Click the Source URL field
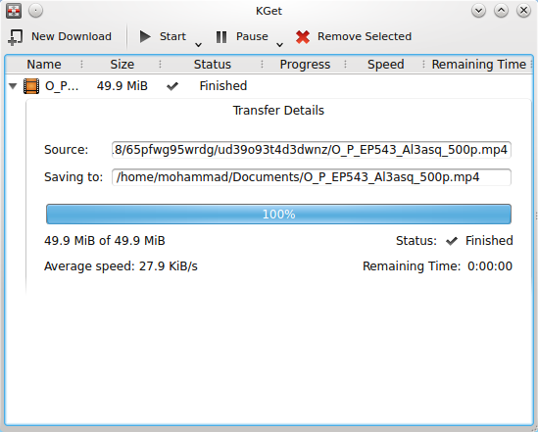The image size is (538, 432). tap(312, 150)
